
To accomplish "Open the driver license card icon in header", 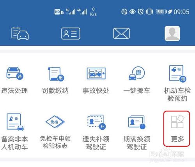I will pos(71,33).
